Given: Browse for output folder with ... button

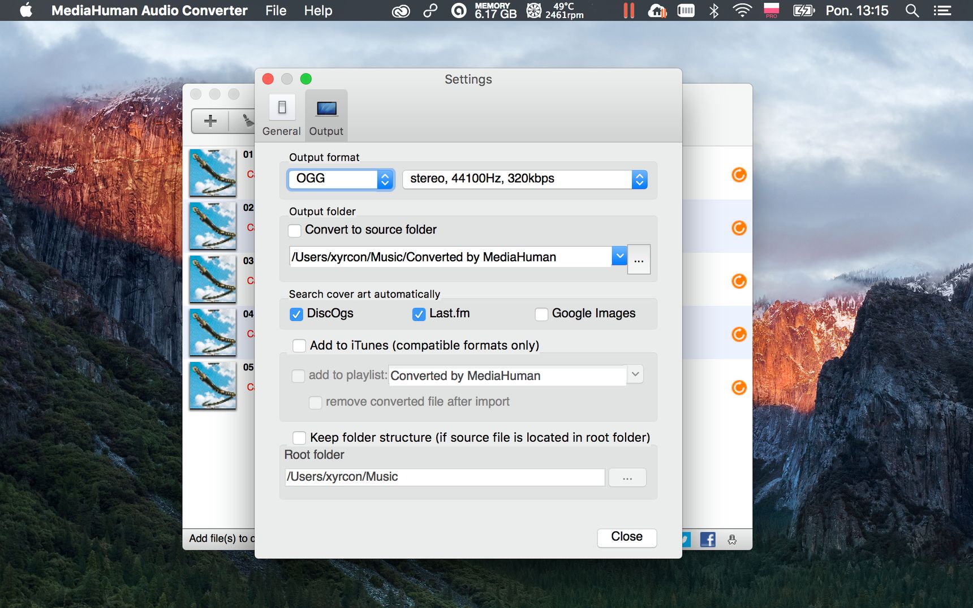Looking at the screenshot, I should [x=639, y=260].
